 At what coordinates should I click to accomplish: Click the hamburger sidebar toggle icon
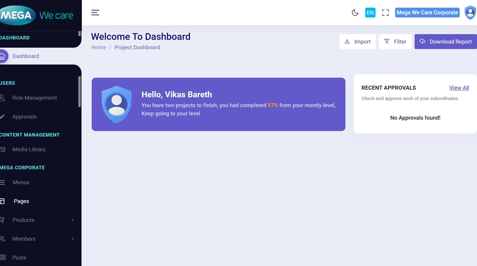(x=95, y=13)
